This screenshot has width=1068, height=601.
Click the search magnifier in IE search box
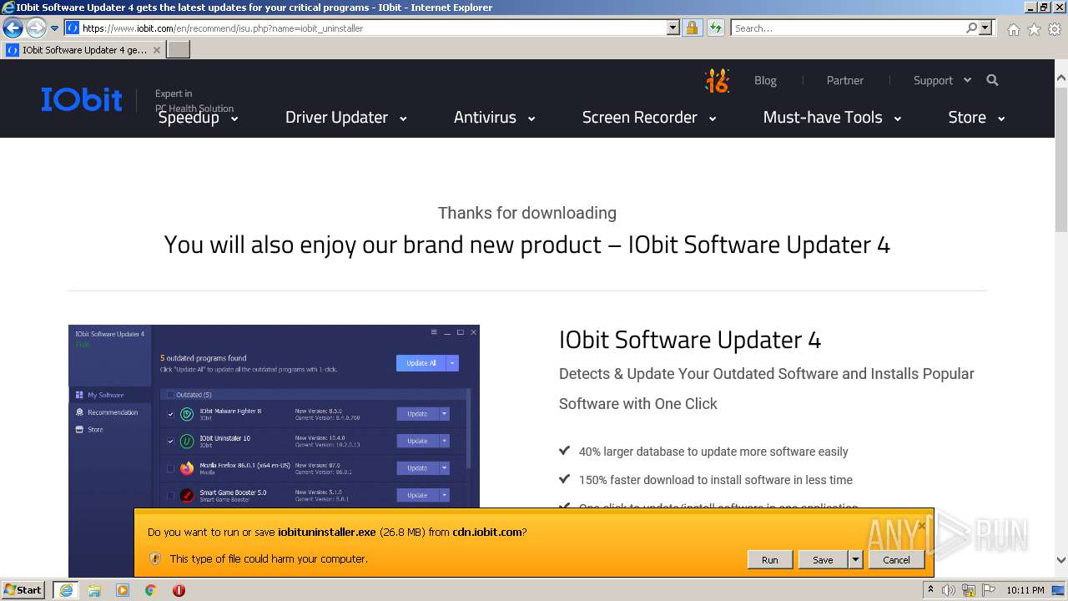(971, 28)
